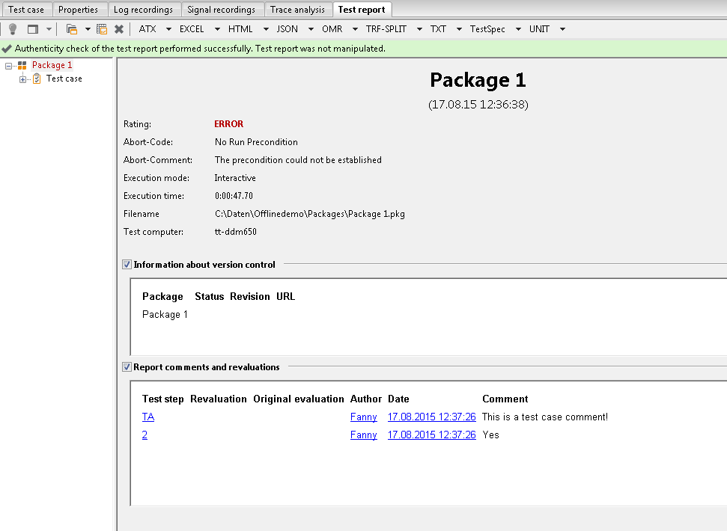727x531 pixels.
Task: Open the HTML dropdown arrow
Action: pyautogui.click(x=266, y=29)
